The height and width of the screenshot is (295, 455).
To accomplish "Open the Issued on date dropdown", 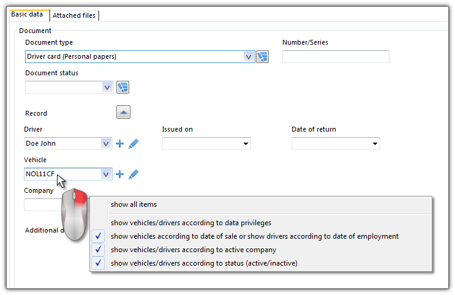I will point(246,144).
